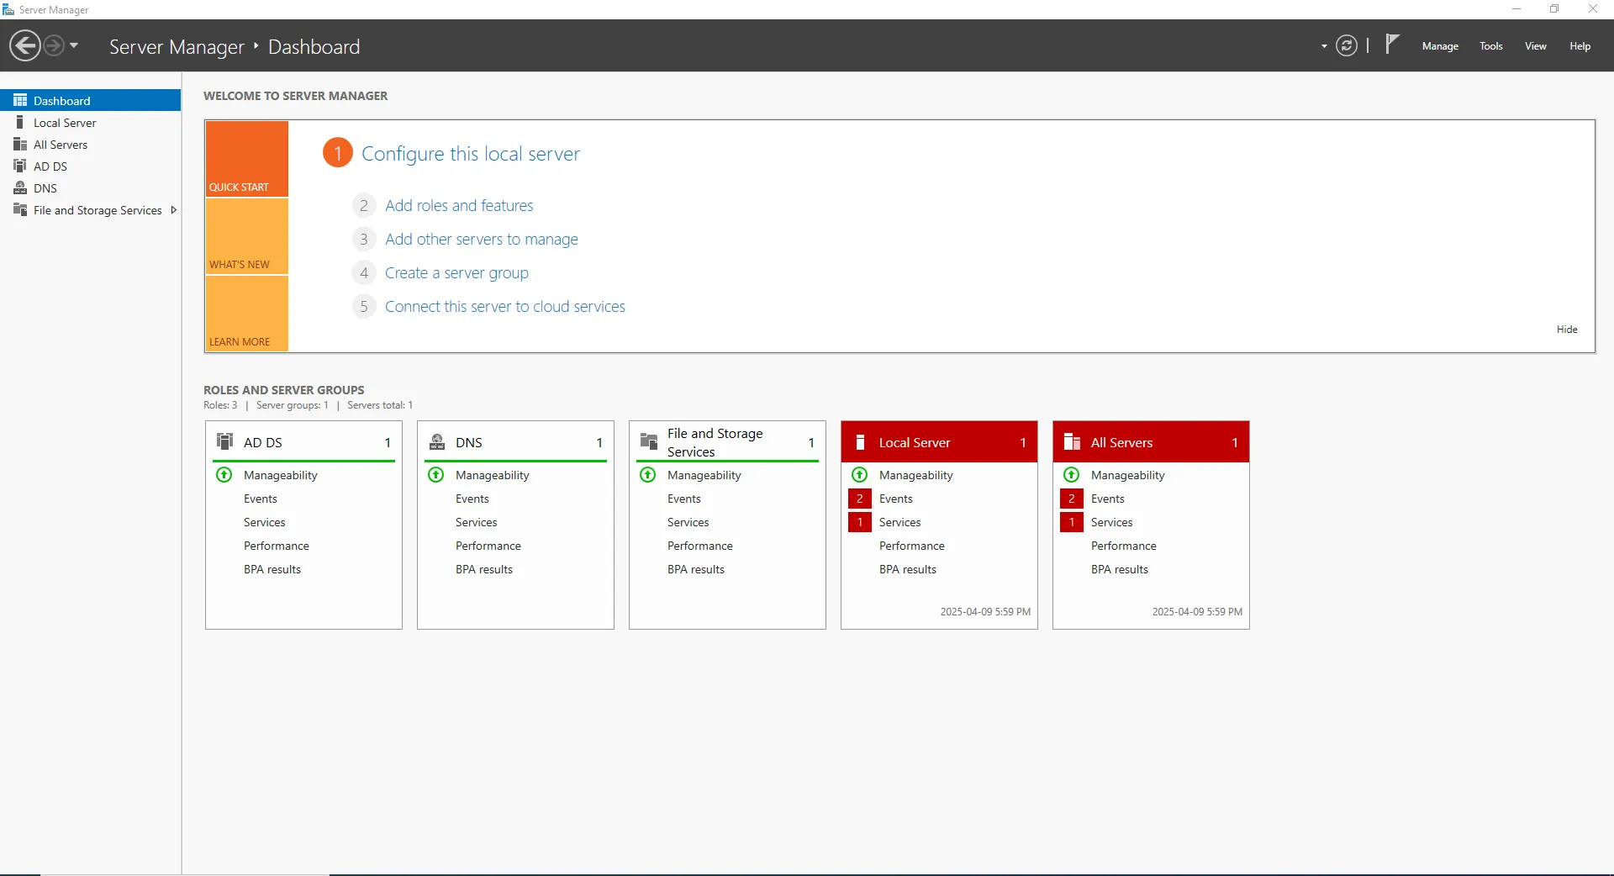Open the Manage menu

point(1440,46)
